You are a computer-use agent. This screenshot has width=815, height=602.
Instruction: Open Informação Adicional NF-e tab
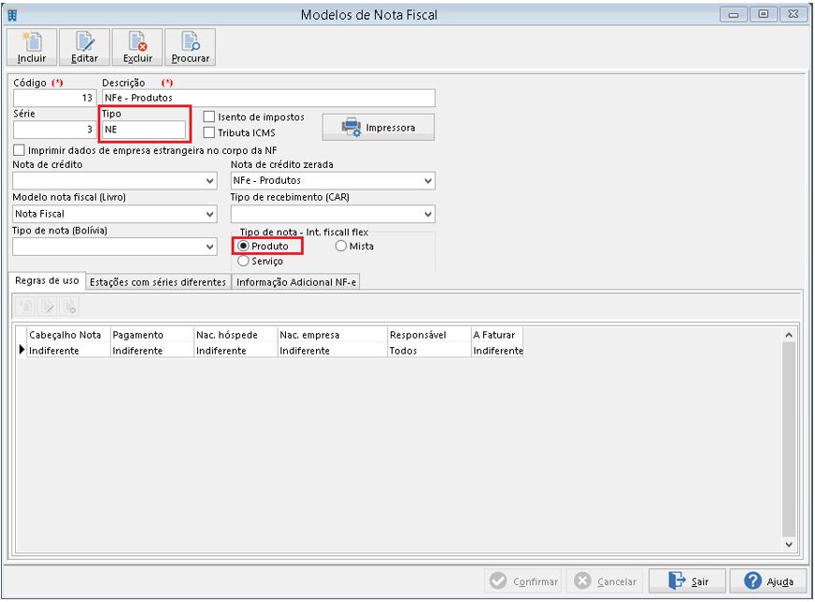296,282
